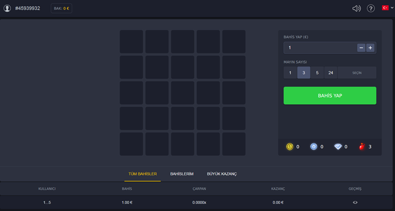Click user ID #45939932
Image resolution: width=395 pixels, height=211 pixels.
pos(28,8)
